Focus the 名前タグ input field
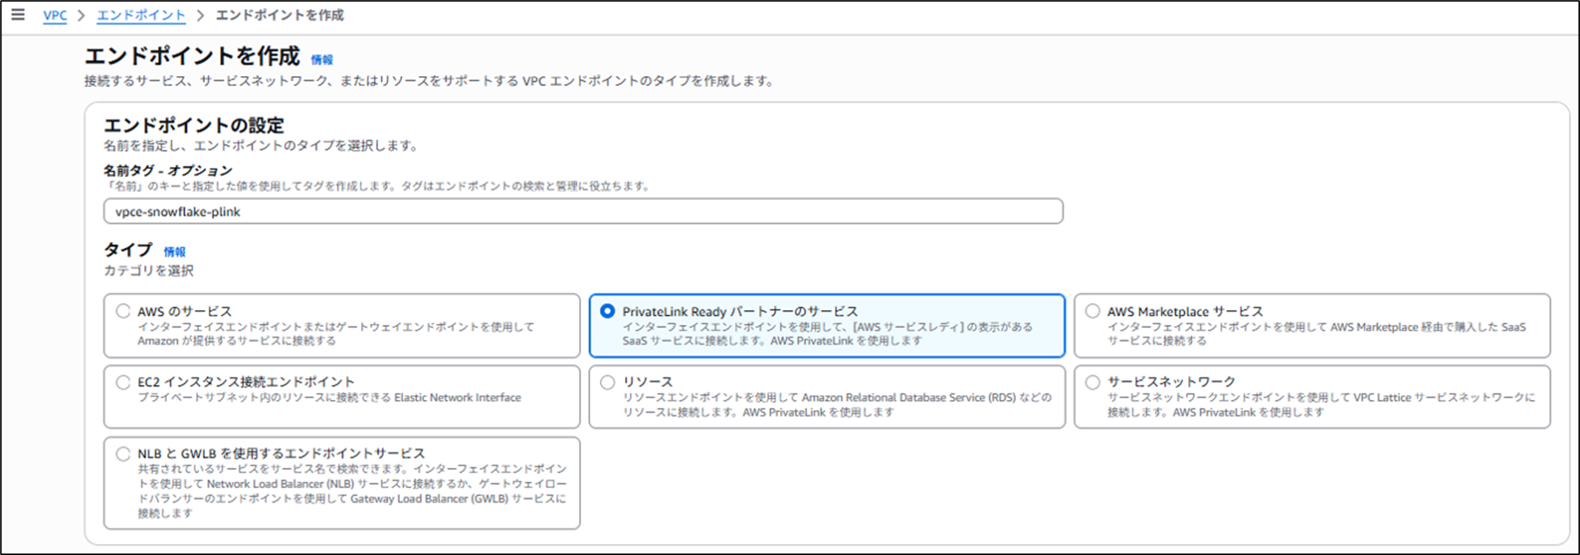The image size is (1580, 555). pos(583,212)
